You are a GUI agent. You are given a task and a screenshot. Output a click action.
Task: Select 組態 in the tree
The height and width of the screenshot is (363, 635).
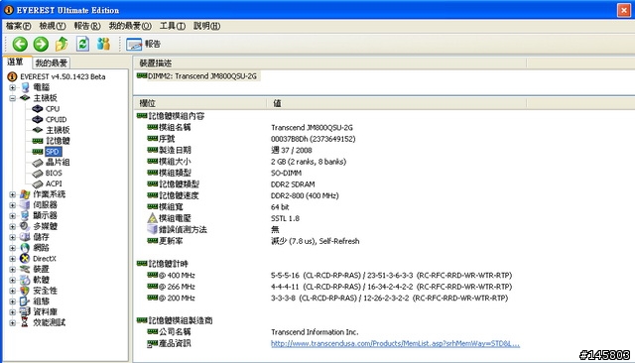point(42,302)
